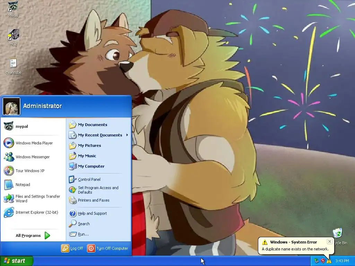Open Windows Media Player icon
Viewport: 355px width, 266px height.
coord(9,143)
